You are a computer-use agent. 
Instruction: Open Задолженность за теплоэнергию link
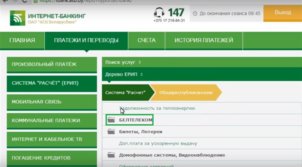157,108
